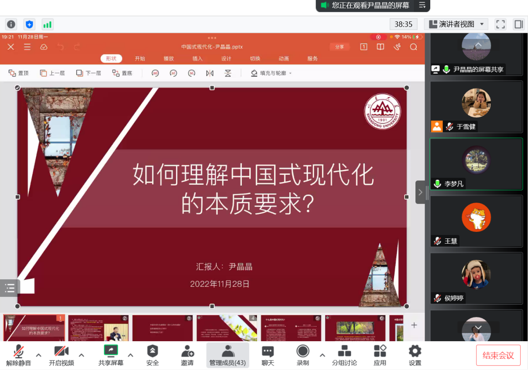The height and width of the screenshot is (370, 528).
Task: Expand options arrow beside share screen
Action: (130, 355)
